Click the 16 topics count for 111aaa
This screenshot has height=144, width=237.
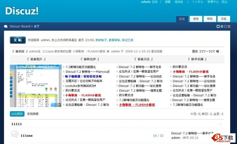(155, 135)
